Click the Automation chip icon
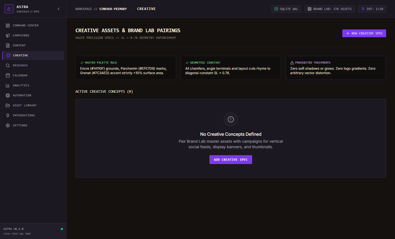Viewport: 395px width, 239px height. point(8,95)
